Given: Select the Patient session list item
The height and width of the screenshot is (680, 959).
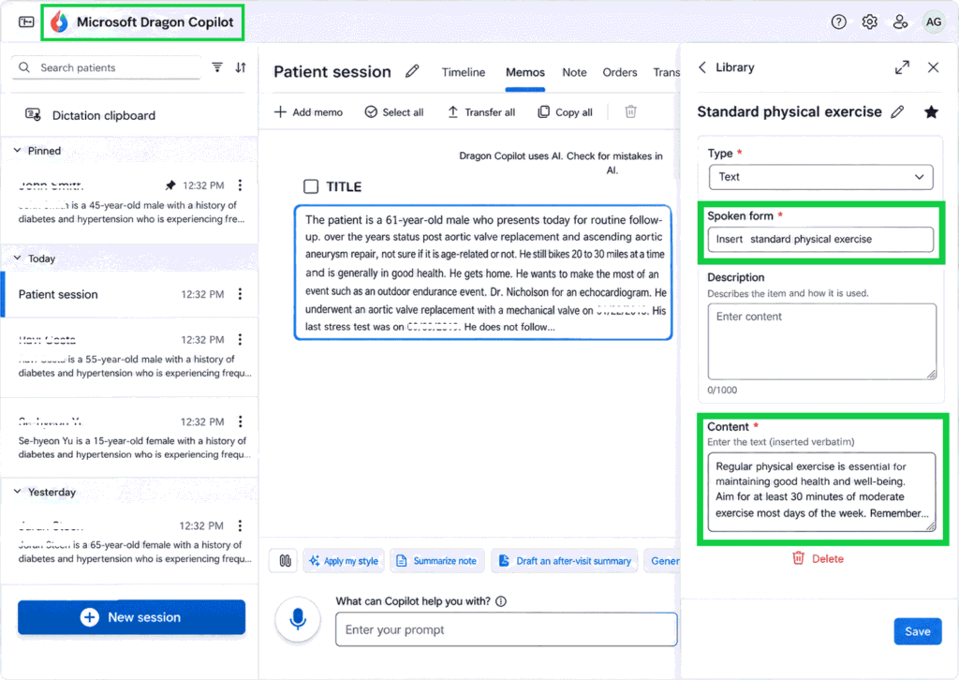Looking at the screenshot, I should point(129,294).
